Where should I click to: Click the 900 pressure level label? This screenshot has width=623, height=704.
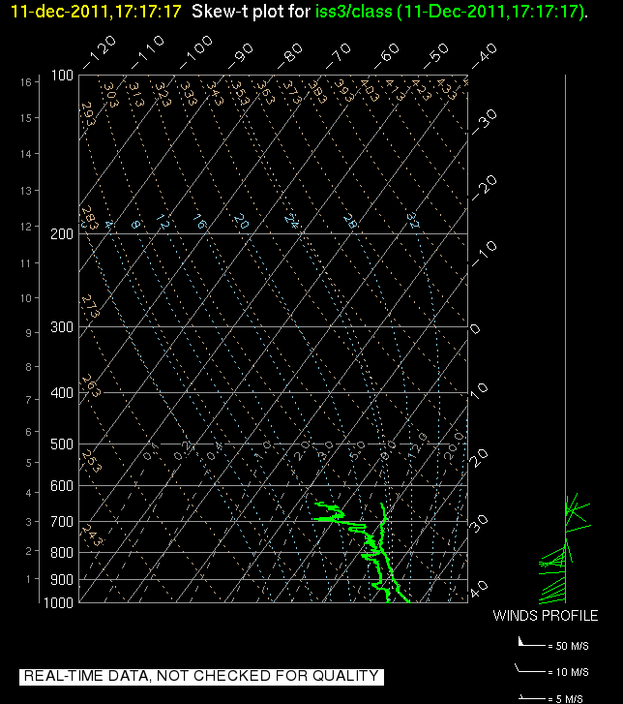point(62,580)
